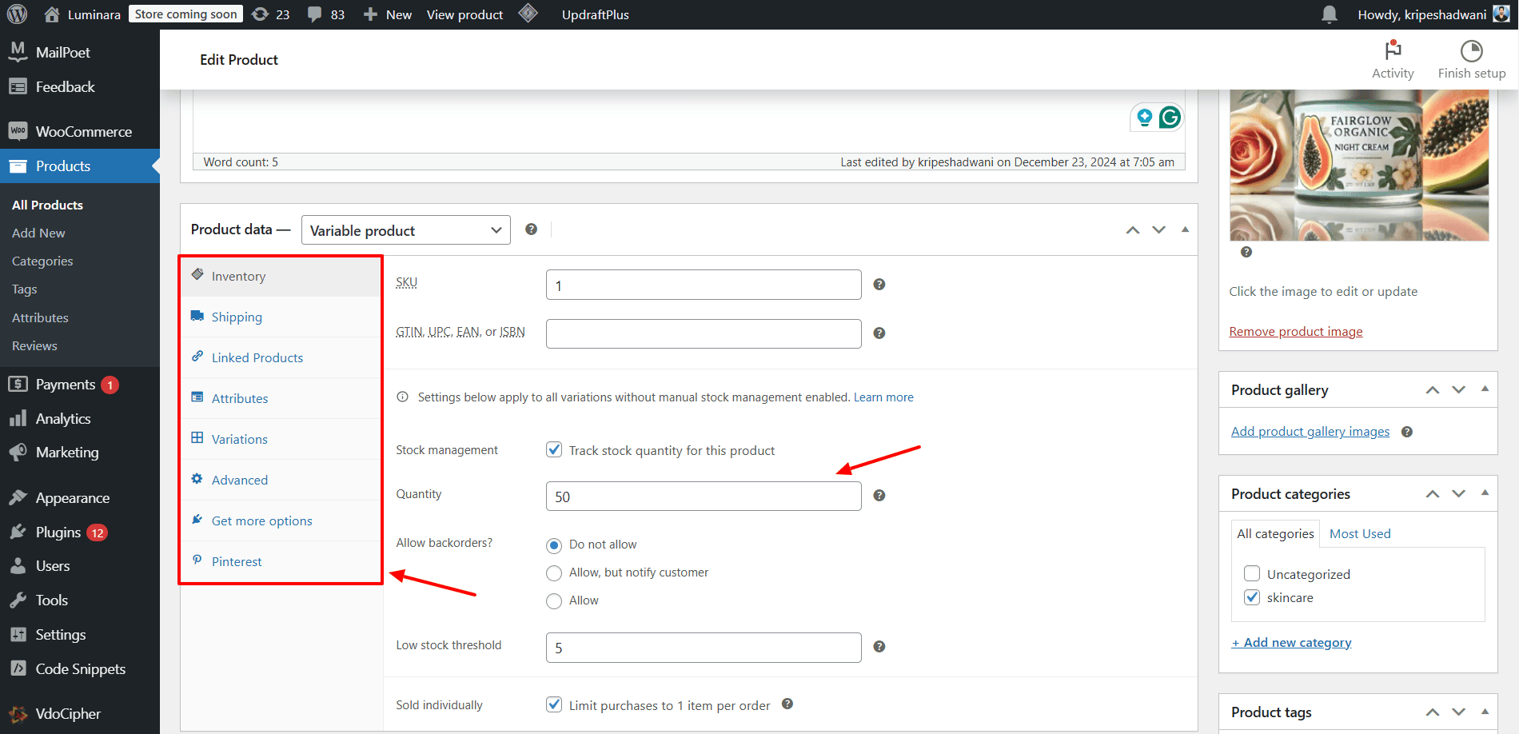Click the notification bell icon
The height and width of the screenshot is (734, 1519).
[x=1329, y=14]
